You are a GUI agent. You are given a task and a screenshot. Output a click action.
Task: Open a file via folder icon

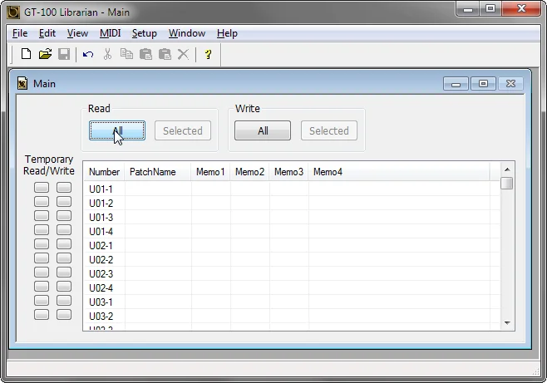tap(46, 54)
